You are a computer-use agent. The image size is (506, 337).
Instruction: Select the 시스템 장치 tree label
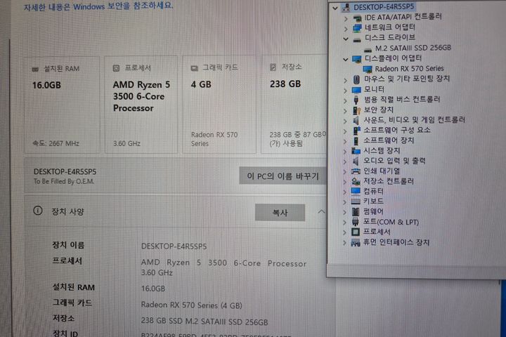[x=382, y=151]
